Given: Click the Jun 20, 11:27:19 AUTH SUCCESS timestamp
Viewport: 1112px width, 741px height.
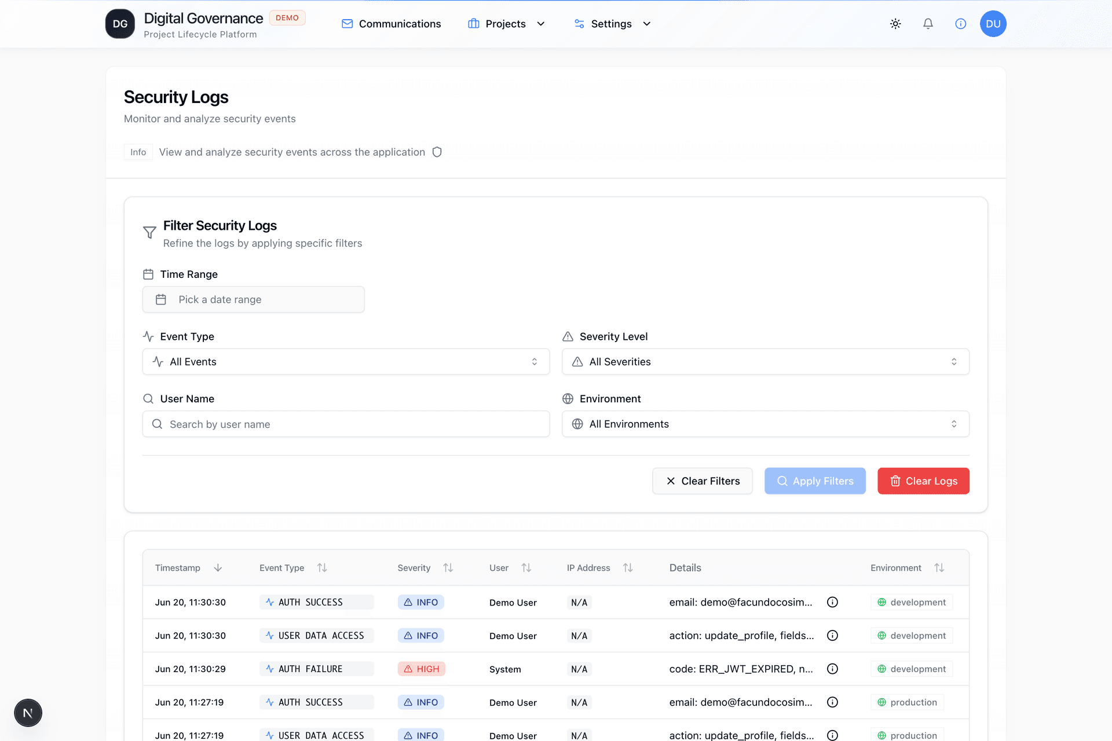Looking at the screenshot, I should click(x=189, y=702).
